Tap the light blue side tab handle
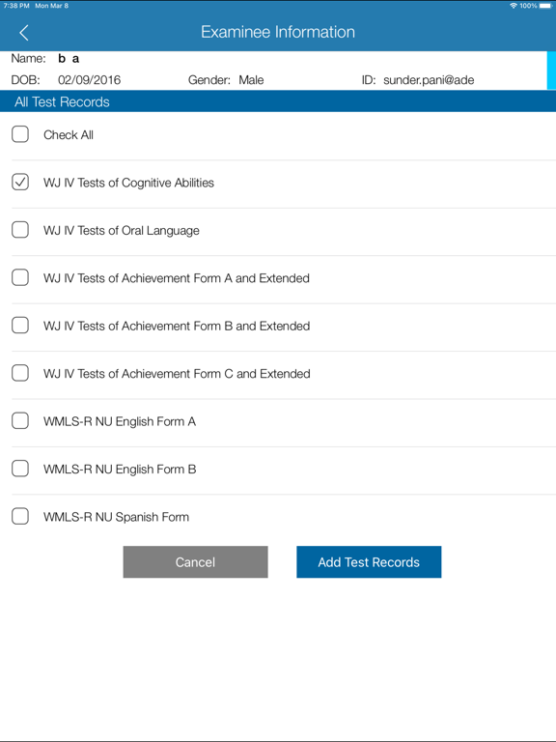 point(551,70)
